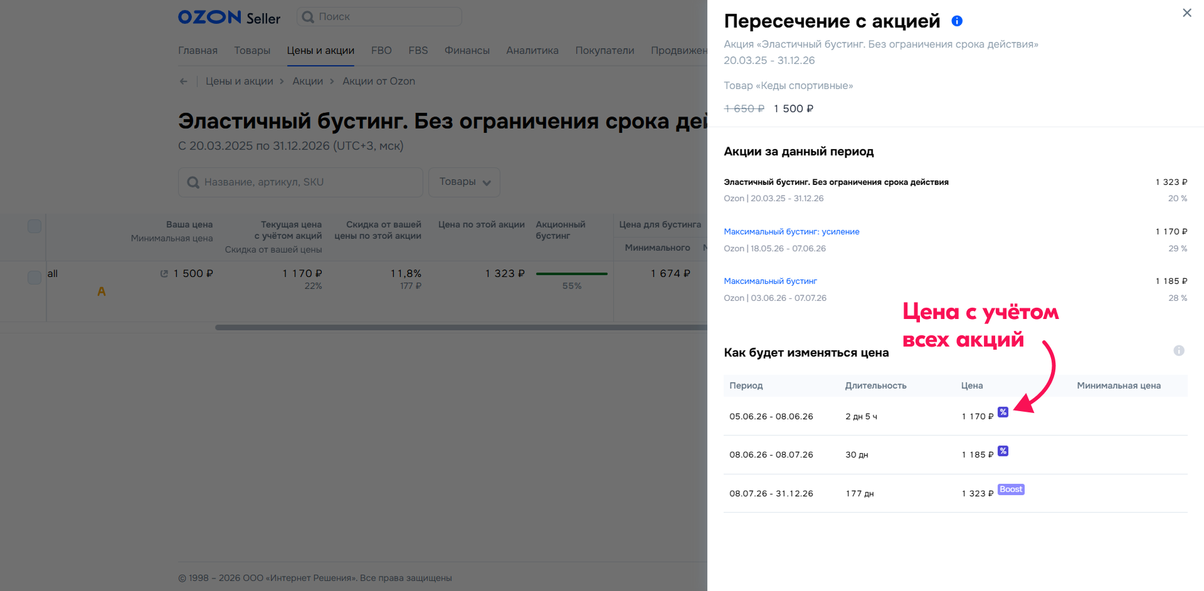
Task: Click the 11,8% discount cell
Action: pyautogui.click(x=406, y=274)
